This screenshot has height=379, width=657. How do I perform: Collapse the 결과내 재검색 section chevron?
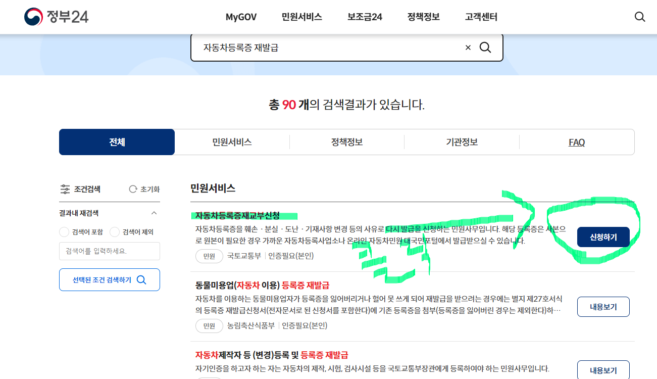pyautogui.click(x=154, y=213)
